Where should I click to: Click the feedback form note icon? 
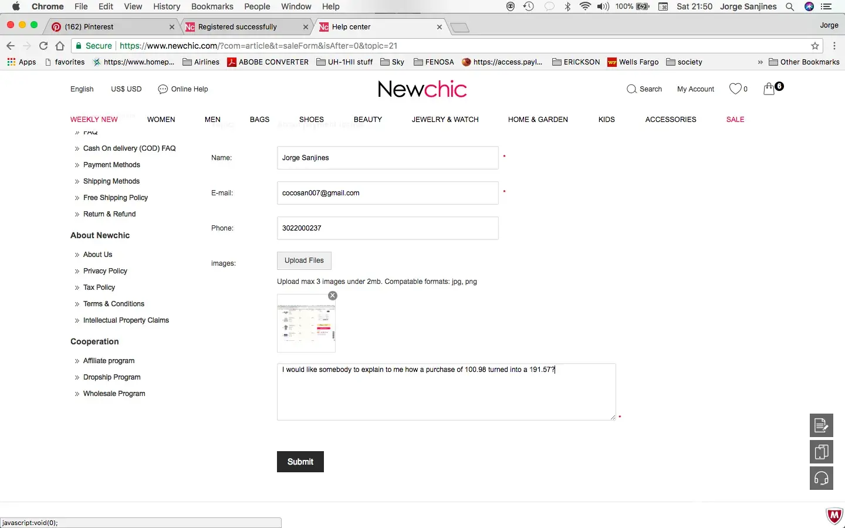point(822,425)
